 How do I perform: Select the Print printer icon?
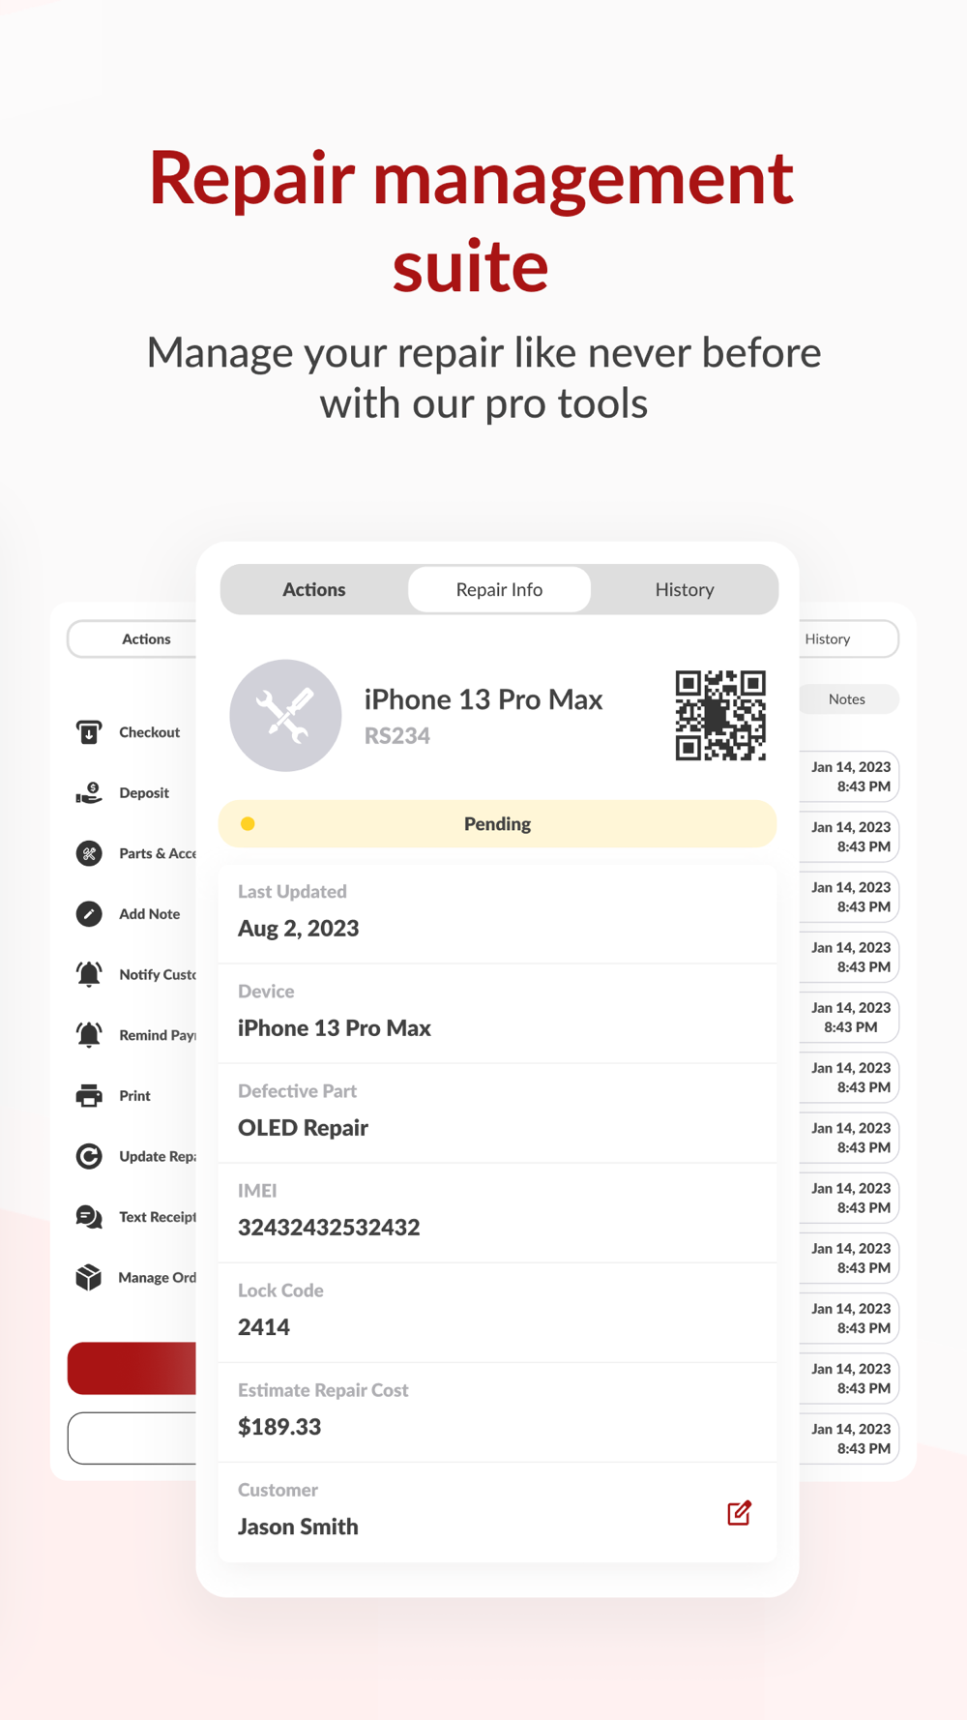tap(89, 1096)
